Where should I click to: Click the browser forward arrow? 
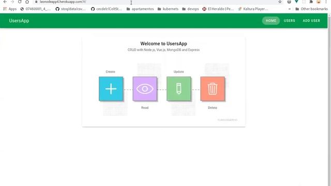(12, 2)
